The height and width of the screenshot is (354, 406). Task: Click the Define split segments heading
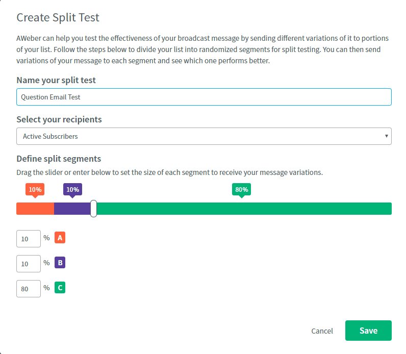point(59,159)
